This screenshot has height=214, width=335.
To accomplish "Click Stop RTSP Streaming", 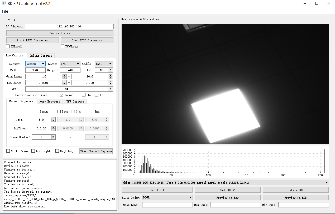I will coord(87,40).
